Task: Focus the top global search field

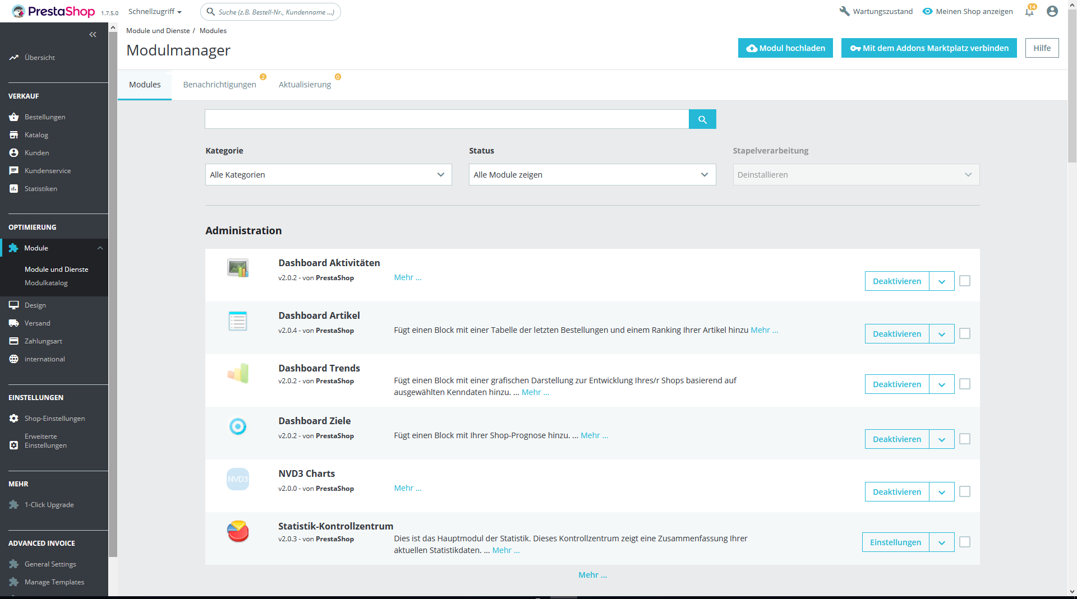Action: point(270,12)
